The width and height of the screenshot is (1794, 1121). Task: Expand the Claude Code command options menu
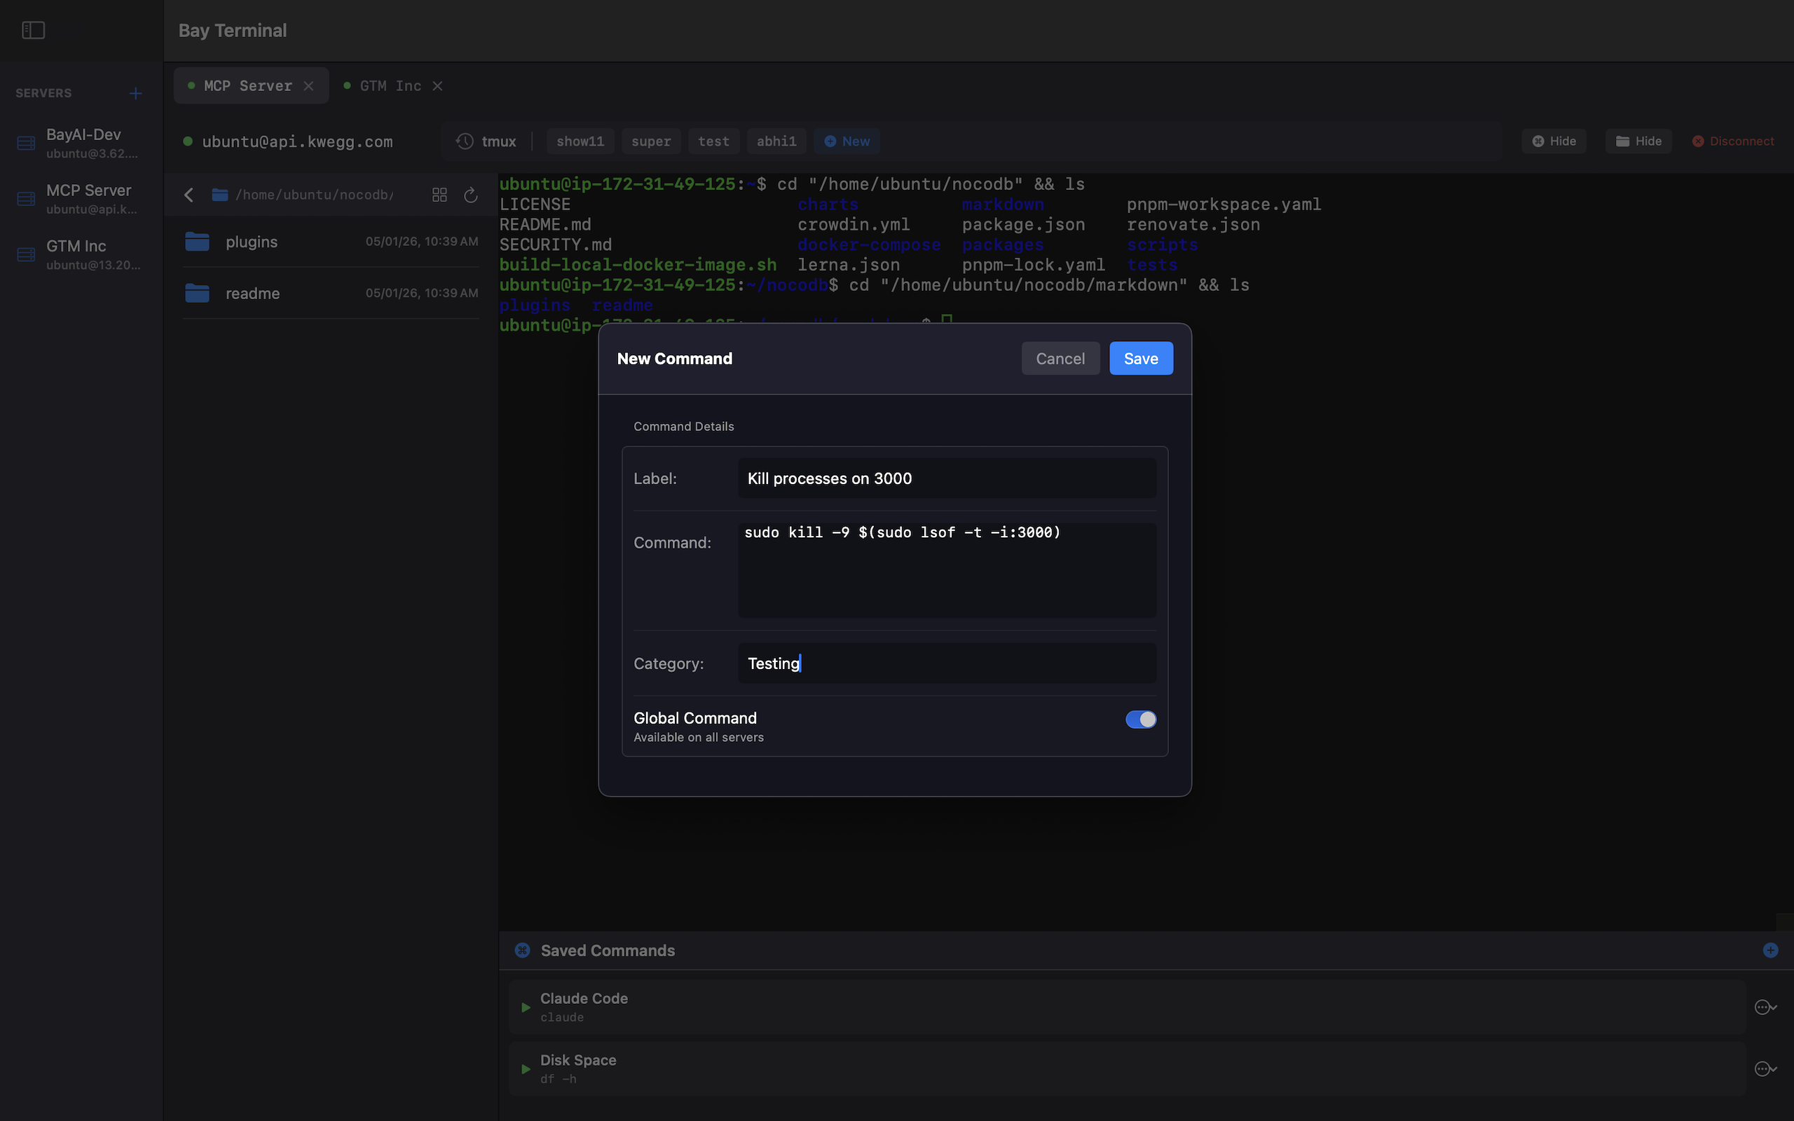click(x=1766, y=1007)
